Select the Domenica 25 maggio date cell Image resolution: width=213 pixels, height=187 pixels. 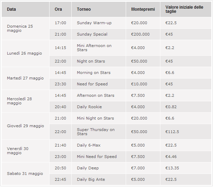click(25, 28)
